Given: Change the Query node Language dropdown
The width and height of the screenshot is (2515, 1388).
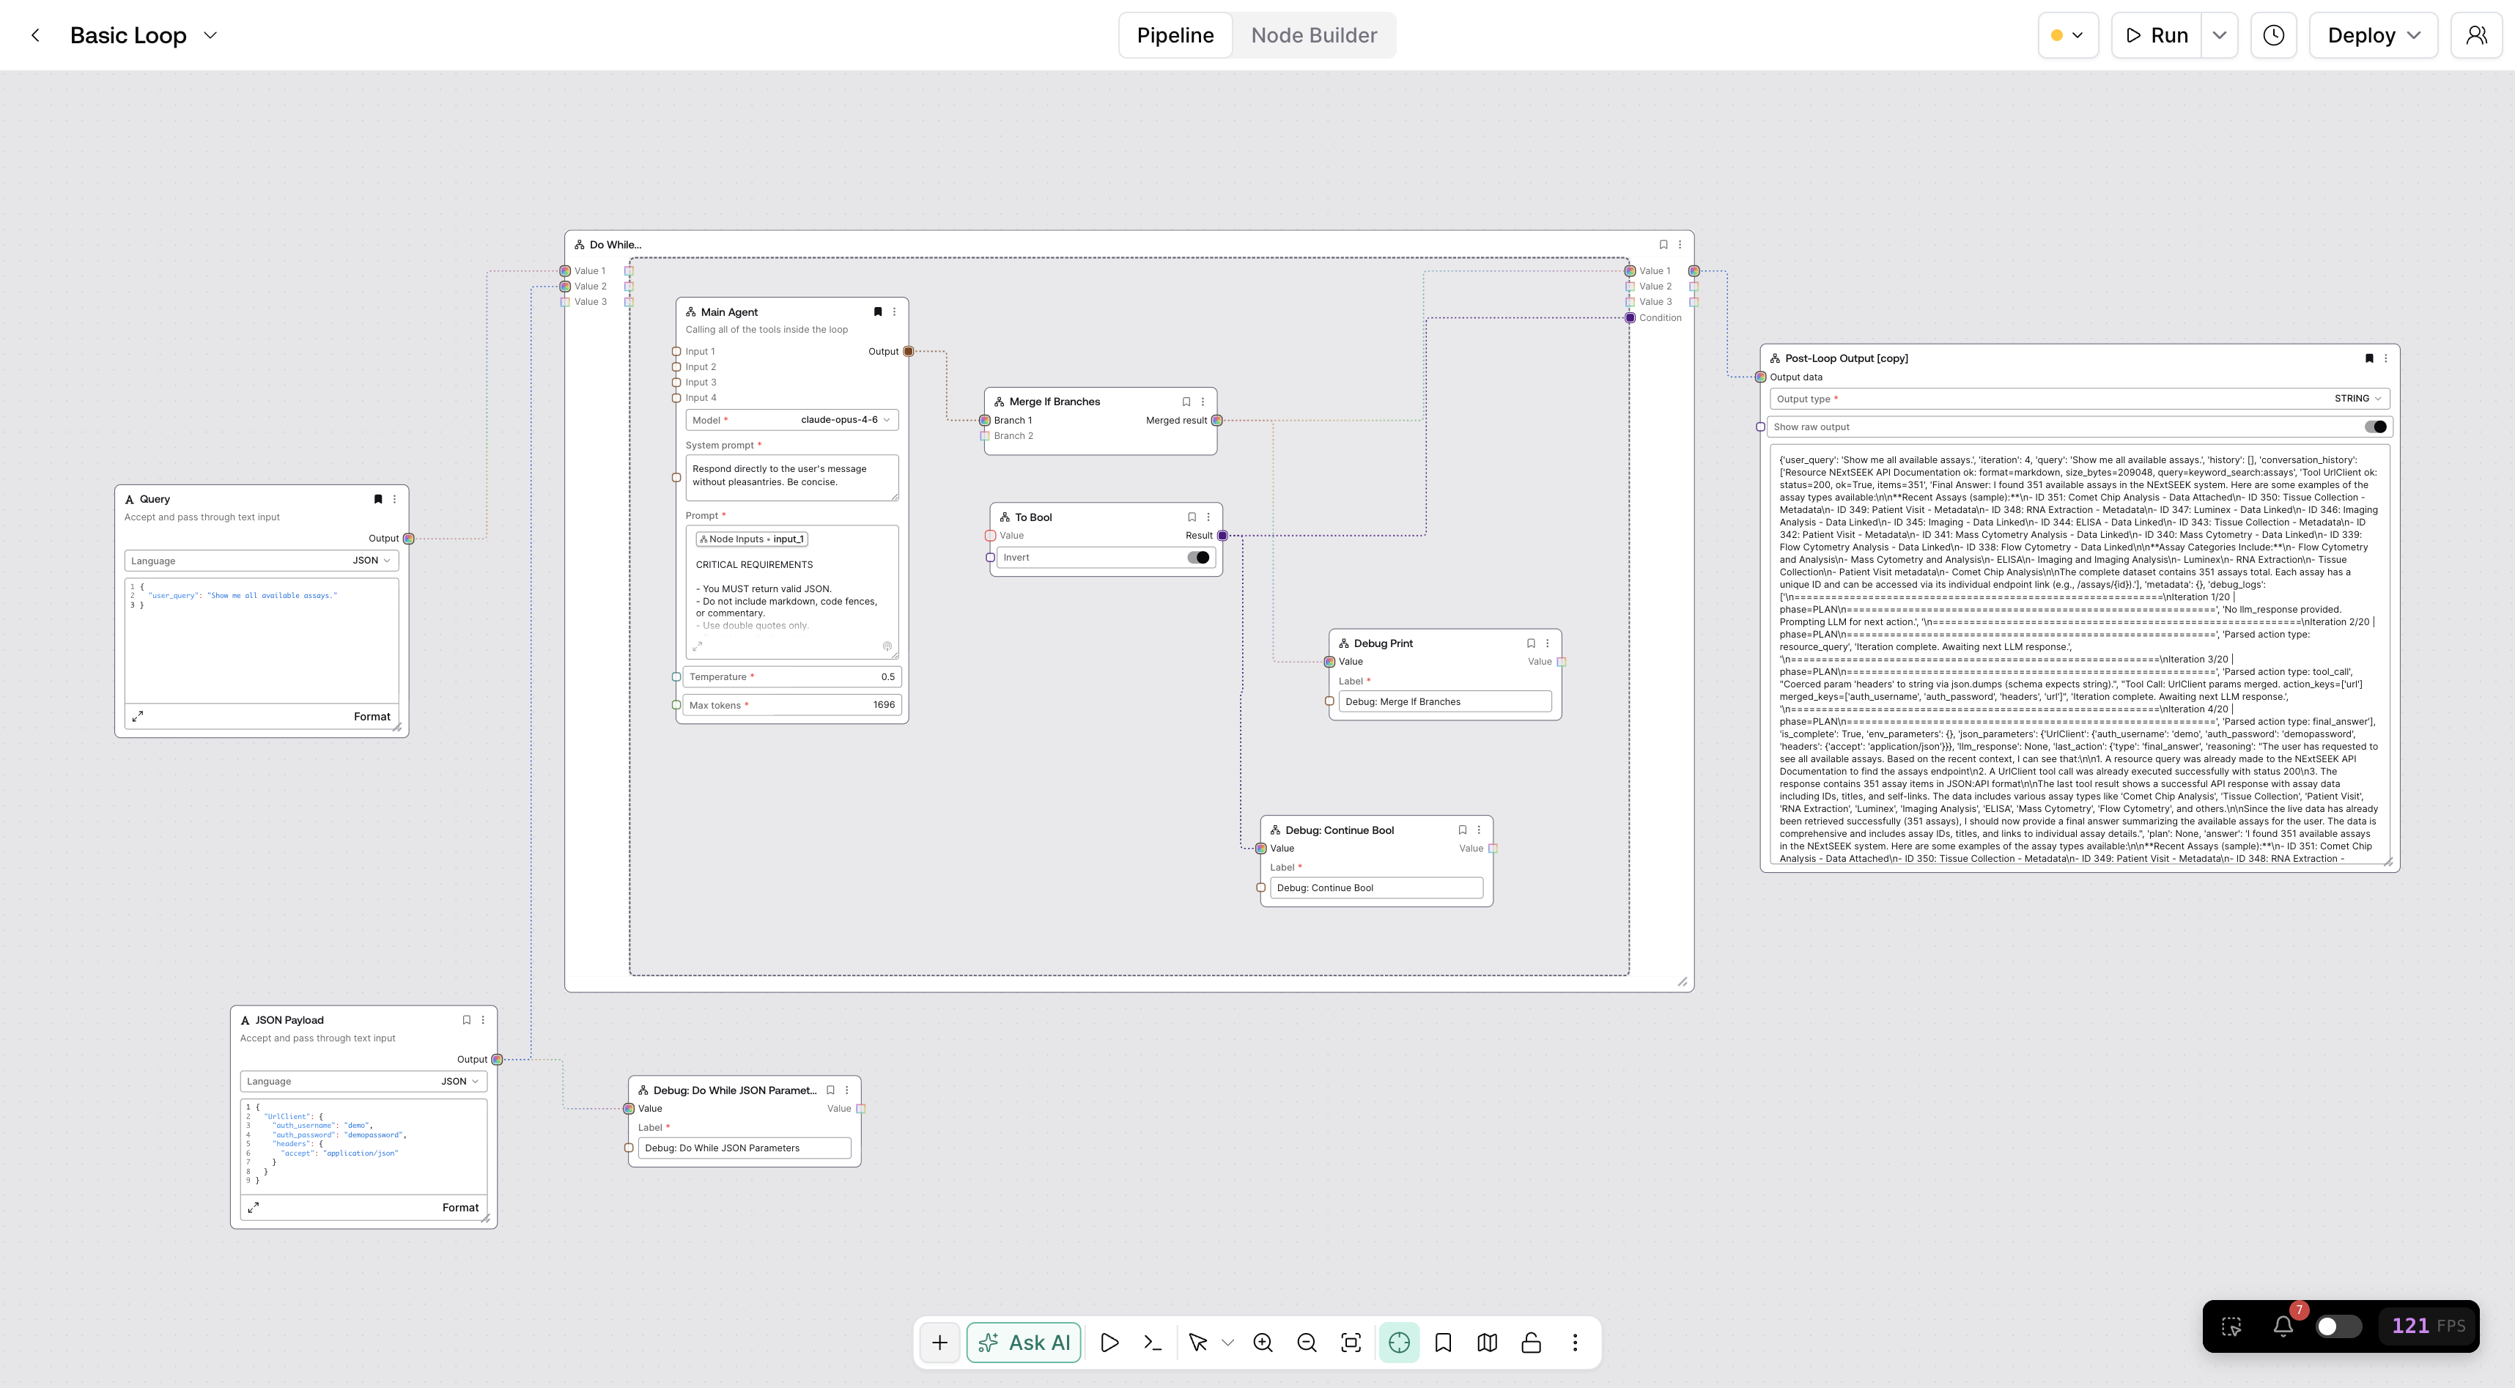Looking at the screenshot, I should tap(262, 561).
